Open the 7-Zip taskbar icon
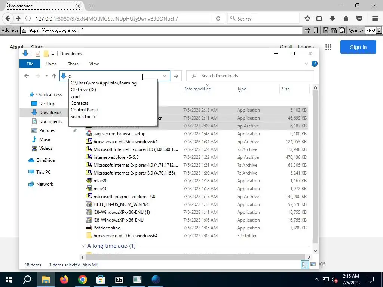Image resolution: width=383 pixels, height=287 pixels. [x=119, y=280]
